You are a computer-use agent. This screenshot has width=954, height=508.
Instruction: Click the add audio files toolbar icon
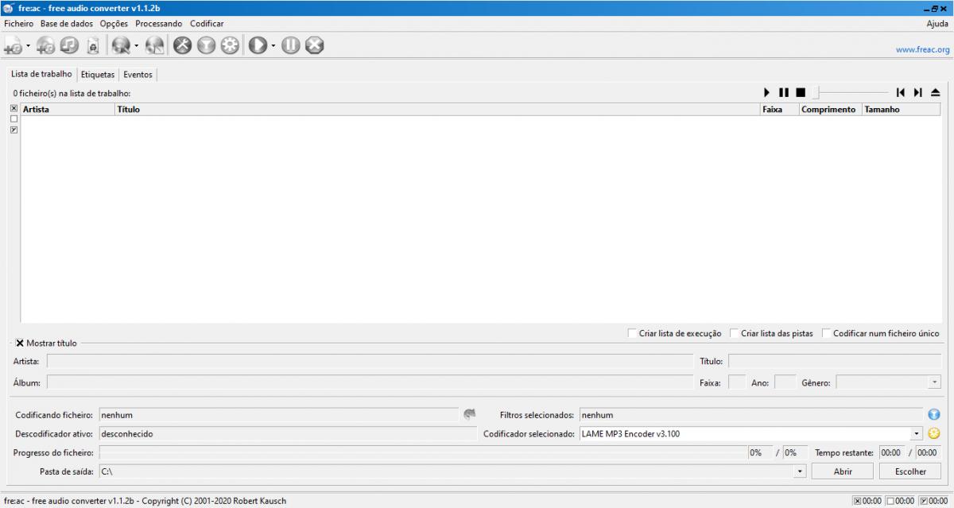pyautogui.click(x=13, y=46)
